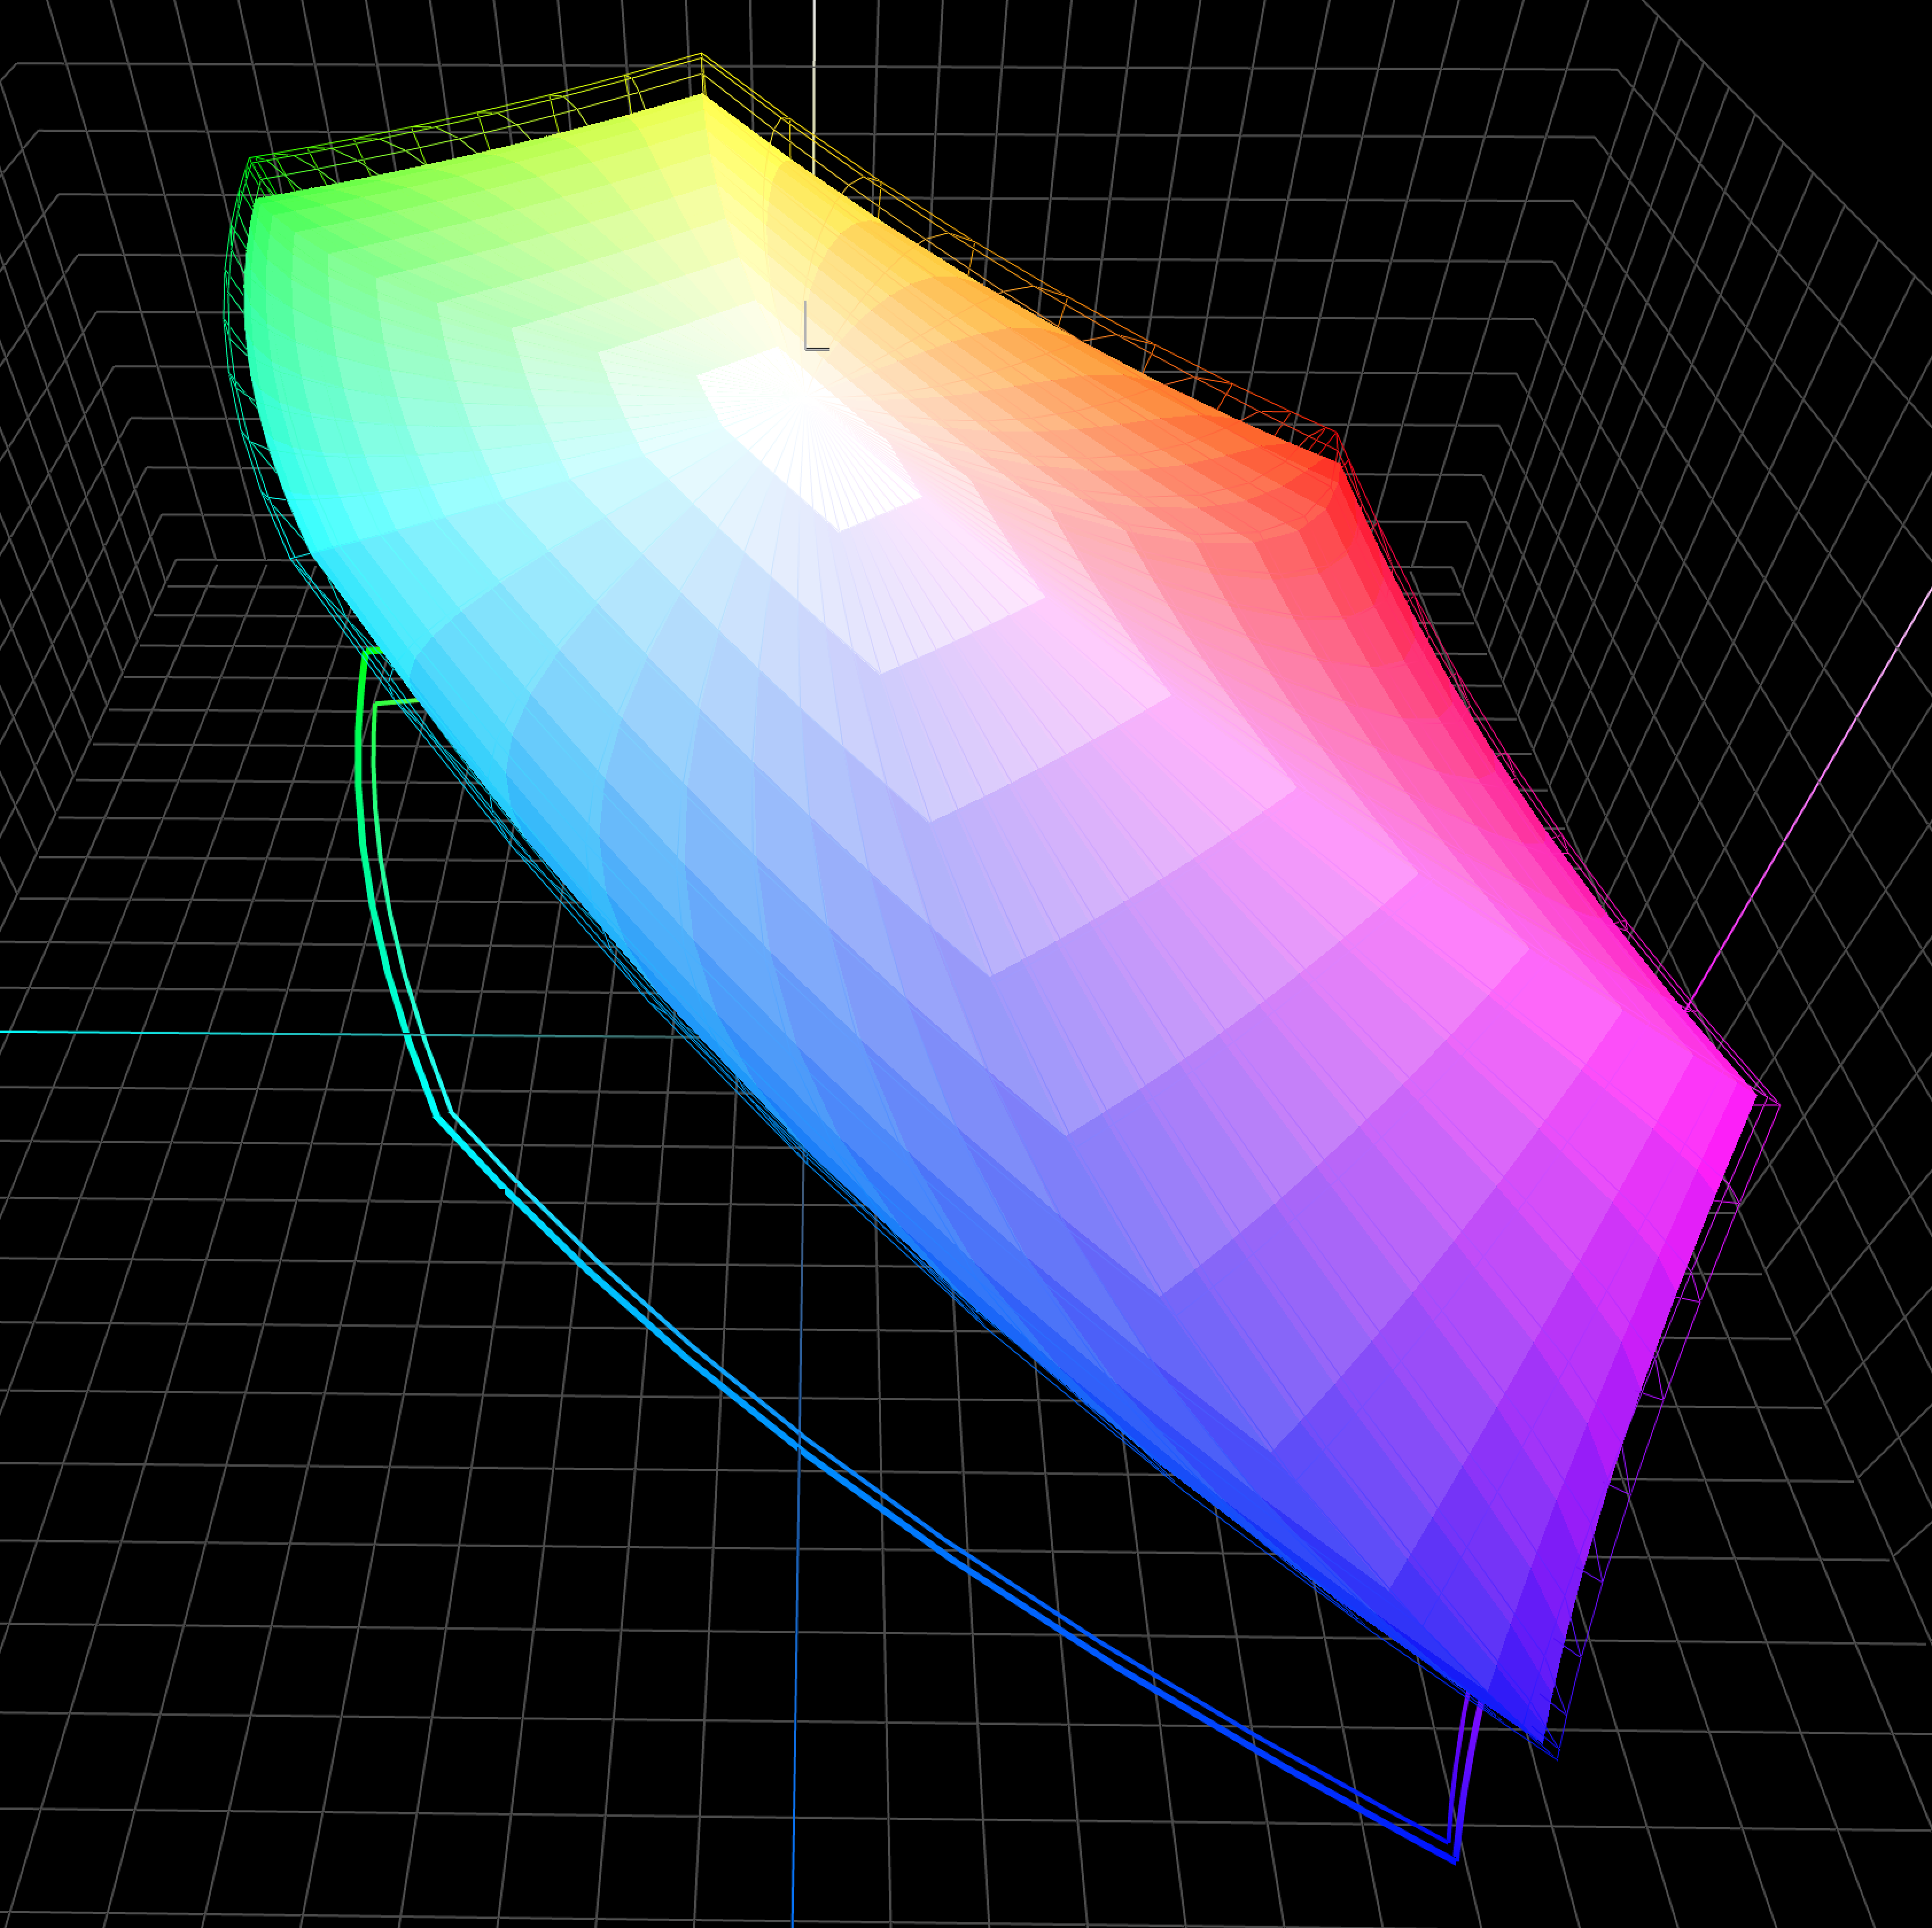Click the red wireframe corner near red tip
The image size is (1932, 1928).
tap(1336, 433)
